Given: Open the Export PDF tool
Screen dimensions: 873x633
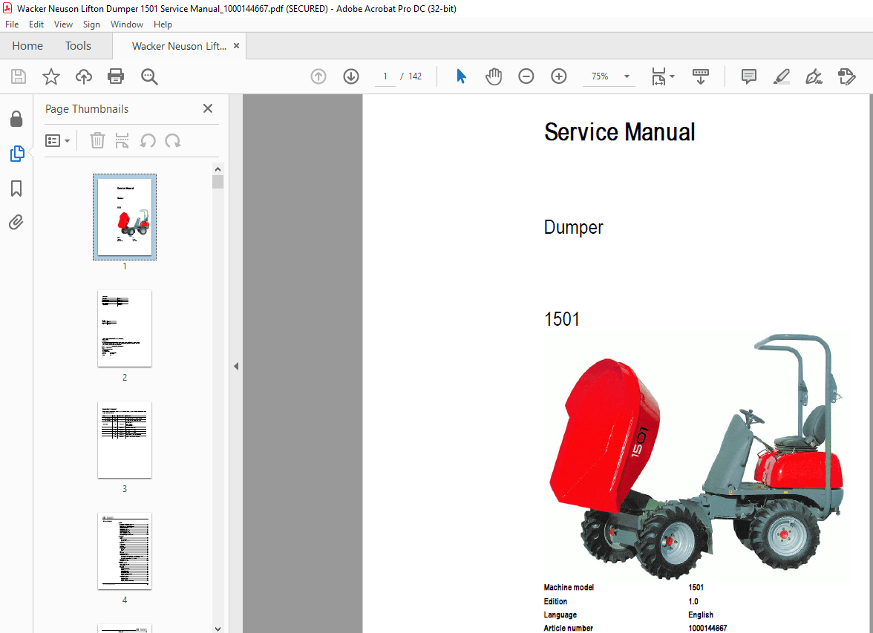Looking at the screenshot, I should click(846, 76).
